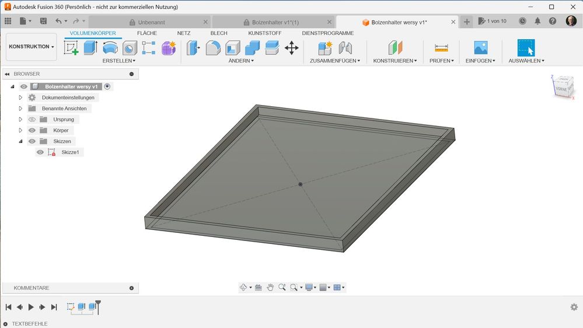Viewport: 583px width, 328px height.
Task: Activate the Pan hand tool
Action: coord(270,287)
